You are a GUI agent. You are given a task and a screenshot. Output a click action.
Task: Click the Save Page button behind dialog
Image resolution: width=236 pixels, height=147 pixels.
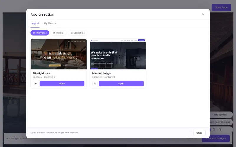[221, 7]
